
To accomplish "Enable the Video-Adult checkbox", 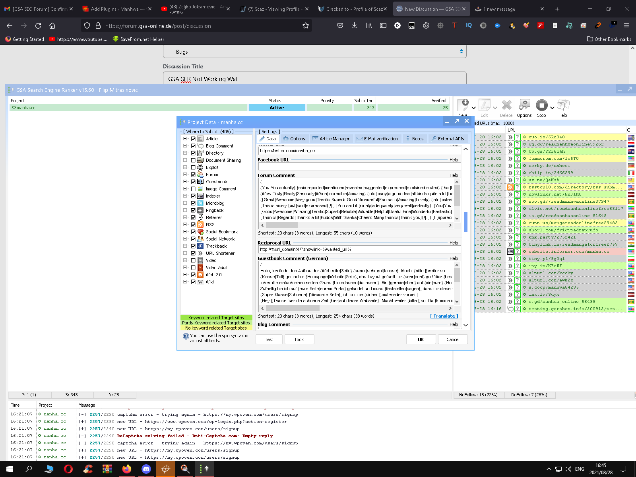I will [193, 268].
